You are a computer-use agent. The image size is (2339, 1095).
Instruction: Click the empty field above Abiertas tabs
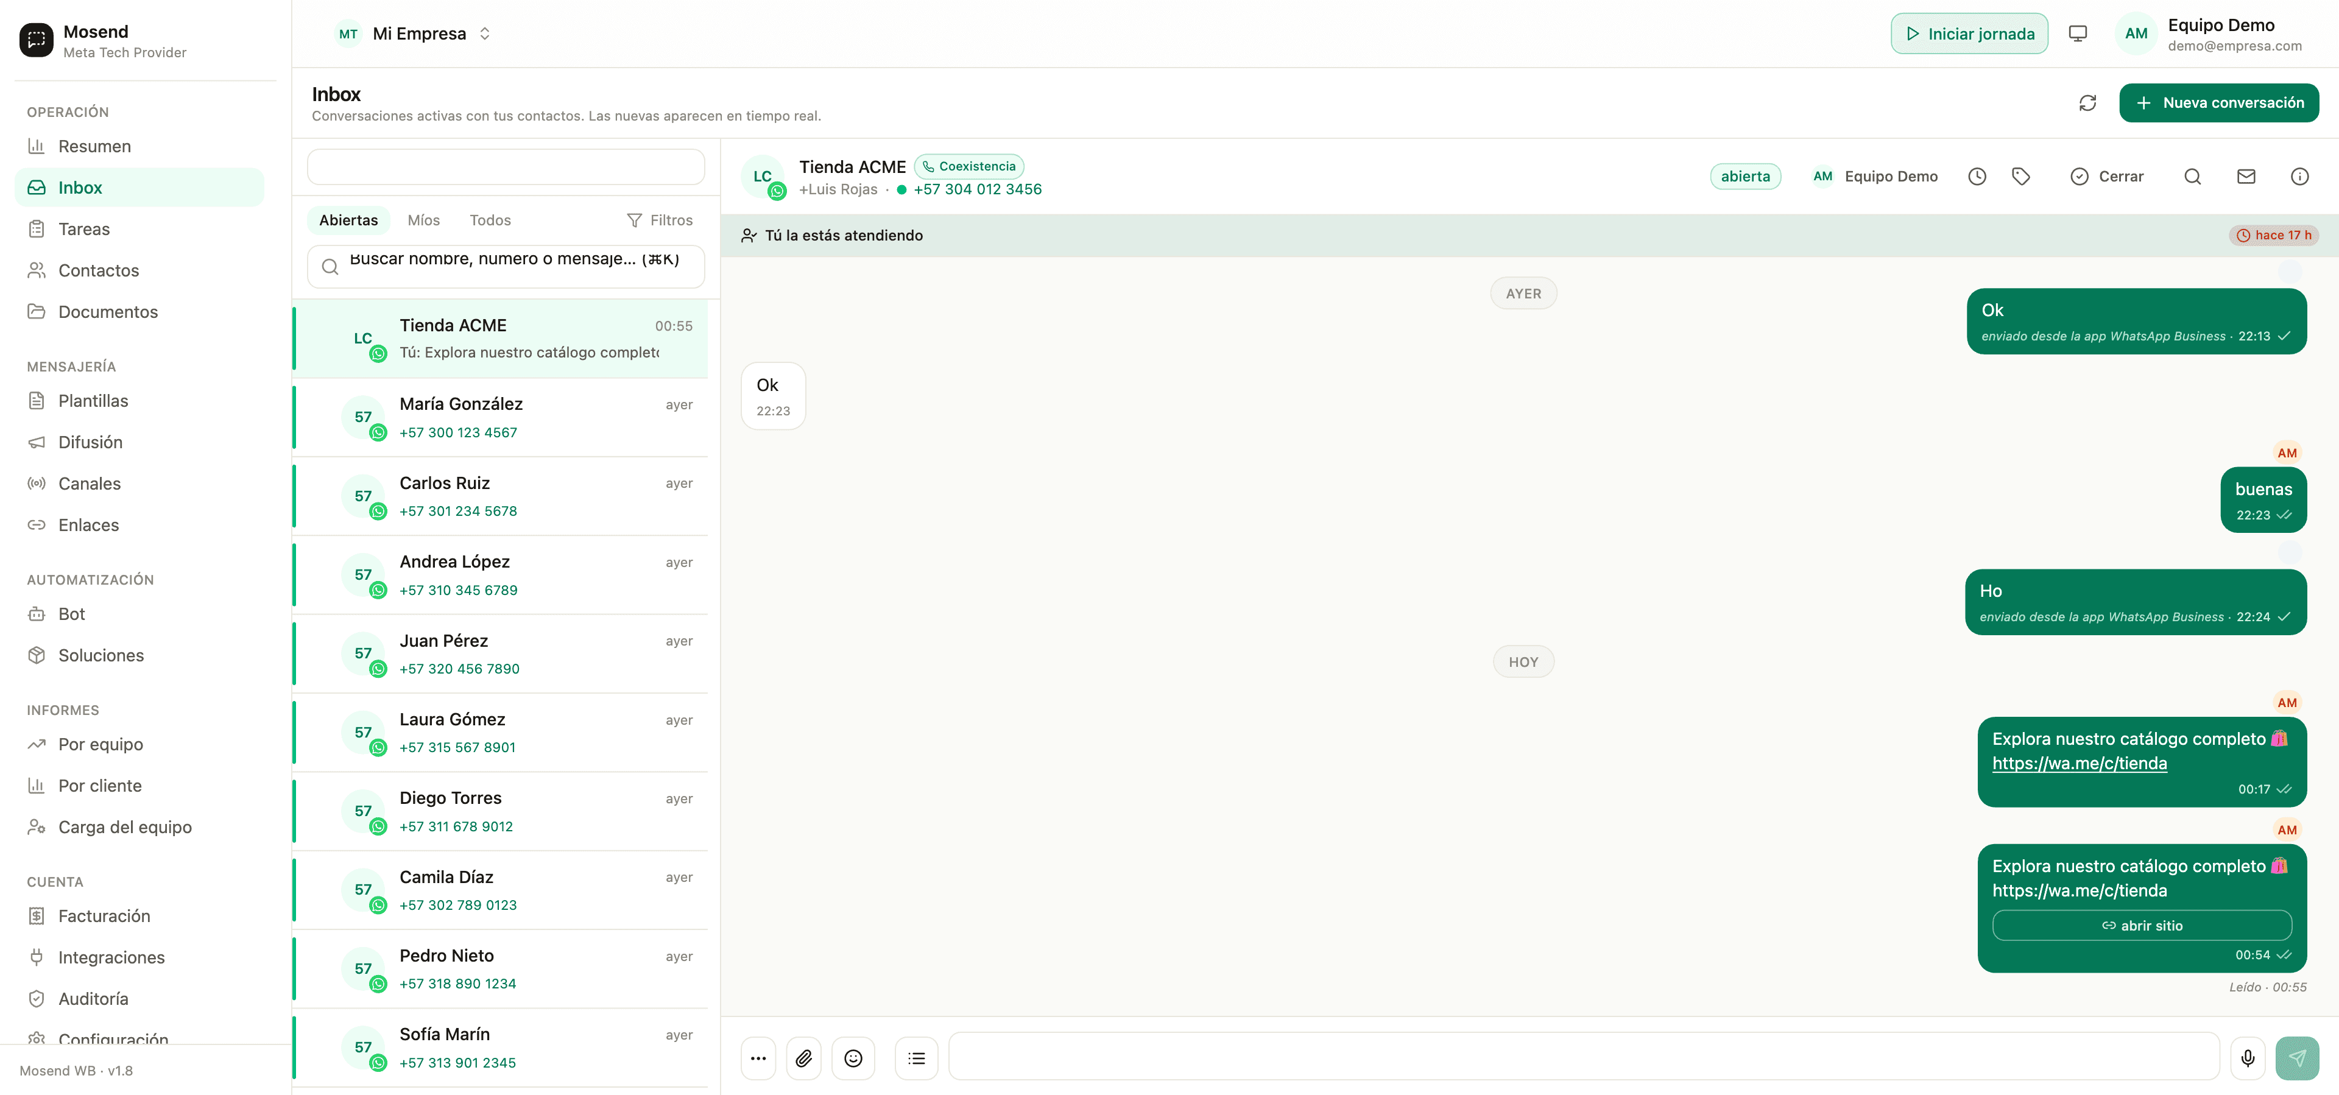506,167
